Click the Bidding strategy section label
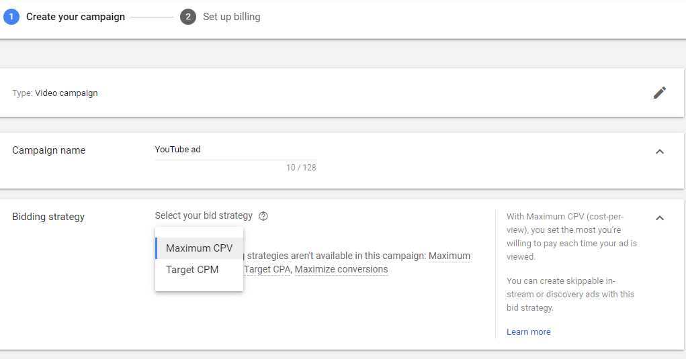 point(48,217)
